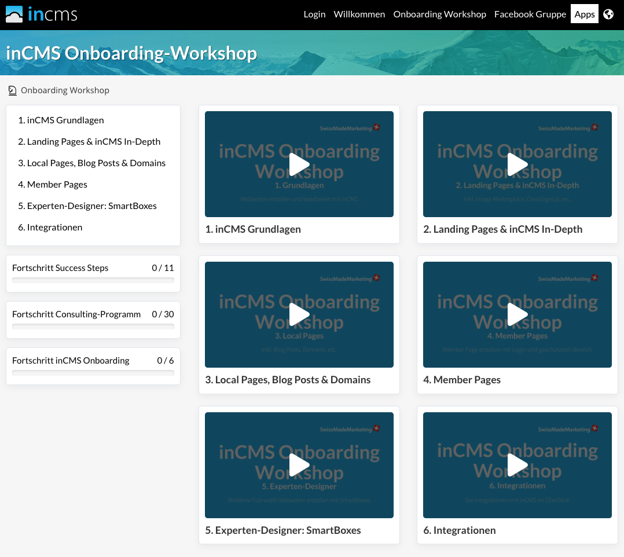Click the Fortschritt Success Steps progress bar
Viewport: 624px width, 557px height.
point(93,280)
